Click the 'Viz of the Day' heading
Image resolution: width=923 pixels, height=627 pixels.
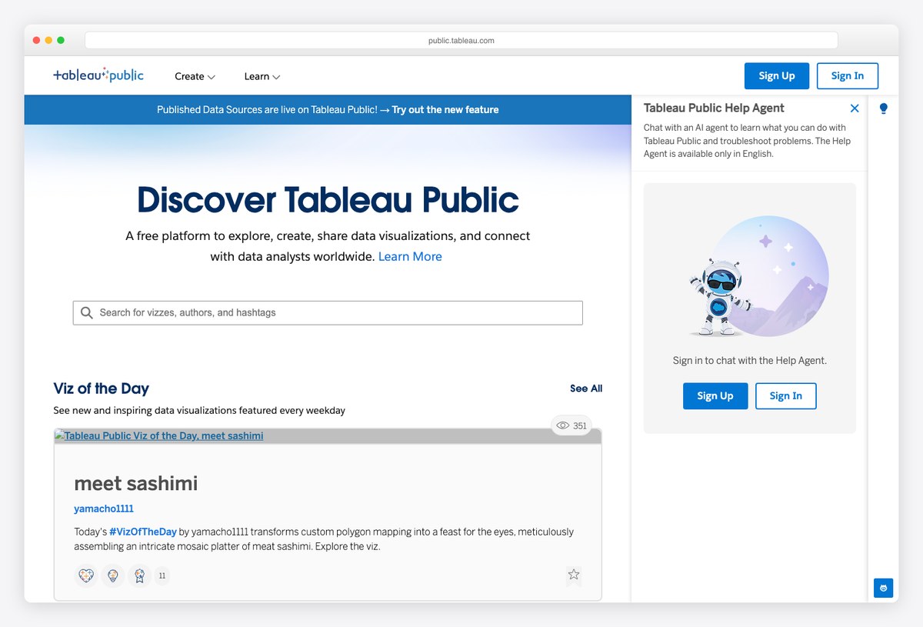tap(102, 389)
